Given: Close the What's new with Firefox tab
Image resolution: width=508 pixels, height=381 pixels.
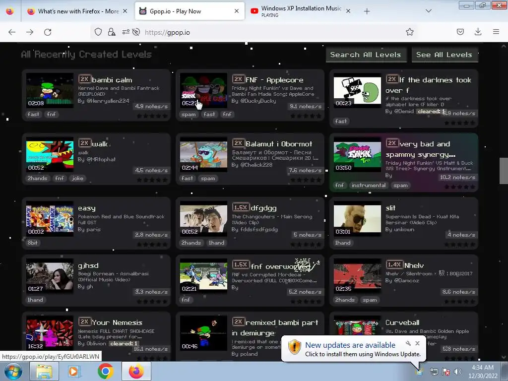Looking at the screenshot, I should (125, 11).
